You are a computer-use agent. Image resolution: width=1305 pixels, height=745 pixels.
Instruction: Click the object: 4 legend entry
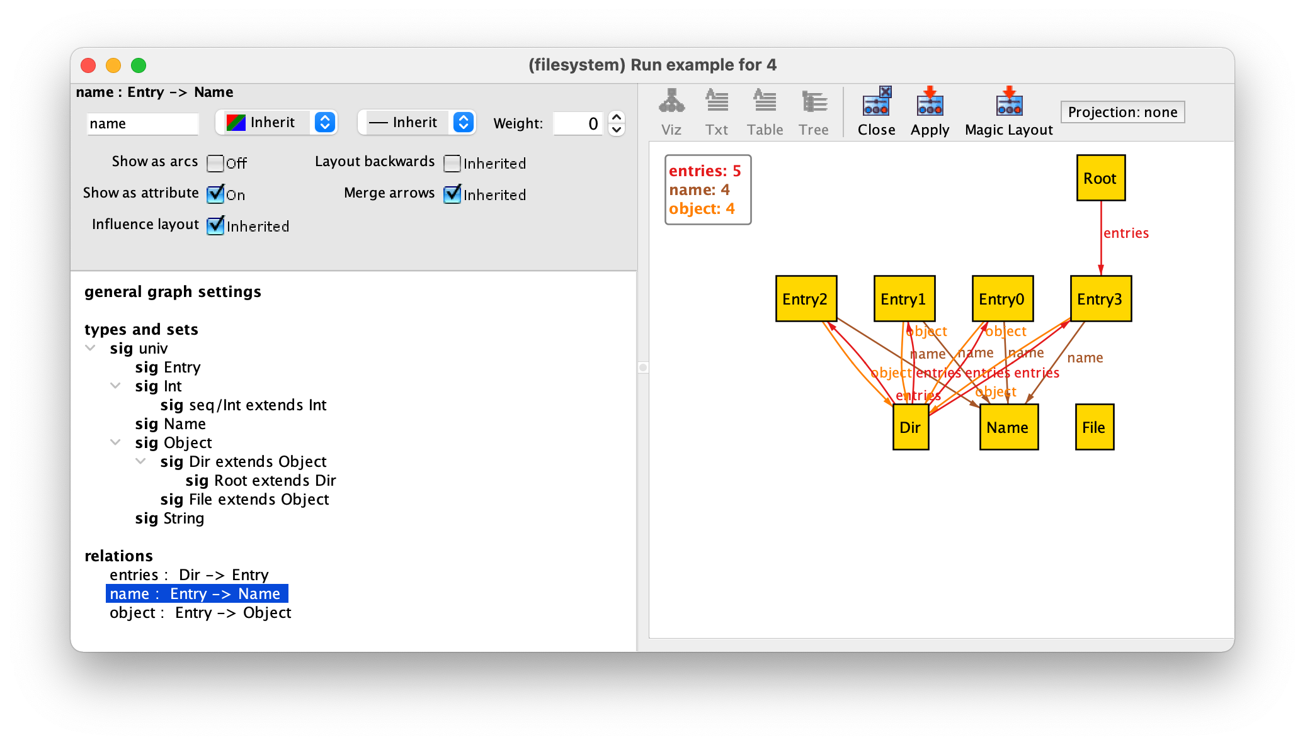point(702,209)
